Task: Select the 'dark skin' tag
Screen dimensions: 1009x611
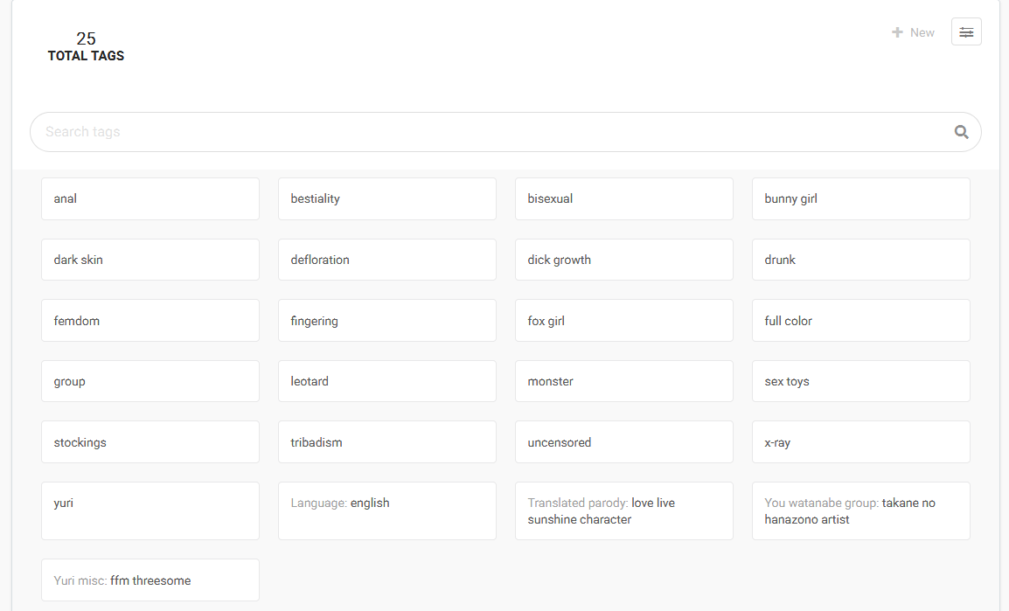Action: coord(150,260)
